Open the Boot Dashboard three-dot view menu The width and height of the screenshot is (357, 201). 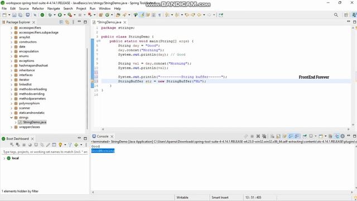tap(86, 145)
